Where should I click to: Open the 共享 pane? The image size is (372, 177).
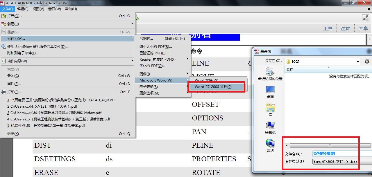click(x=363, y=28)
